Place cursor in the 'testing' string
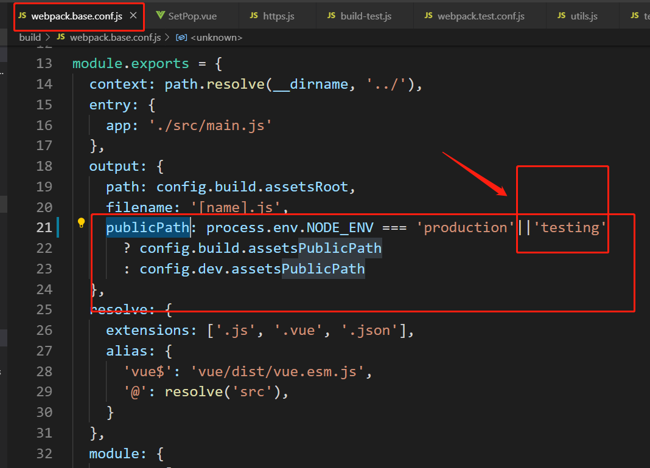This screenshot has width=650, height=468. pos(570,227)
